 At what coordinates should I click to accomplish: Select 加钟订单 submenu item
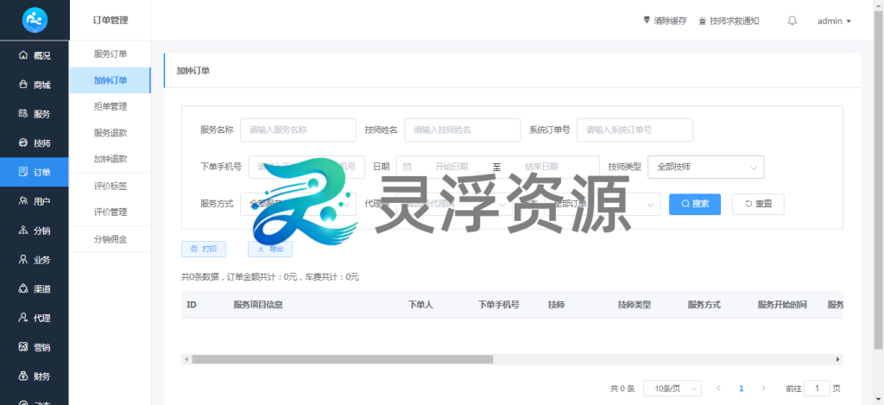coord(110,80)
